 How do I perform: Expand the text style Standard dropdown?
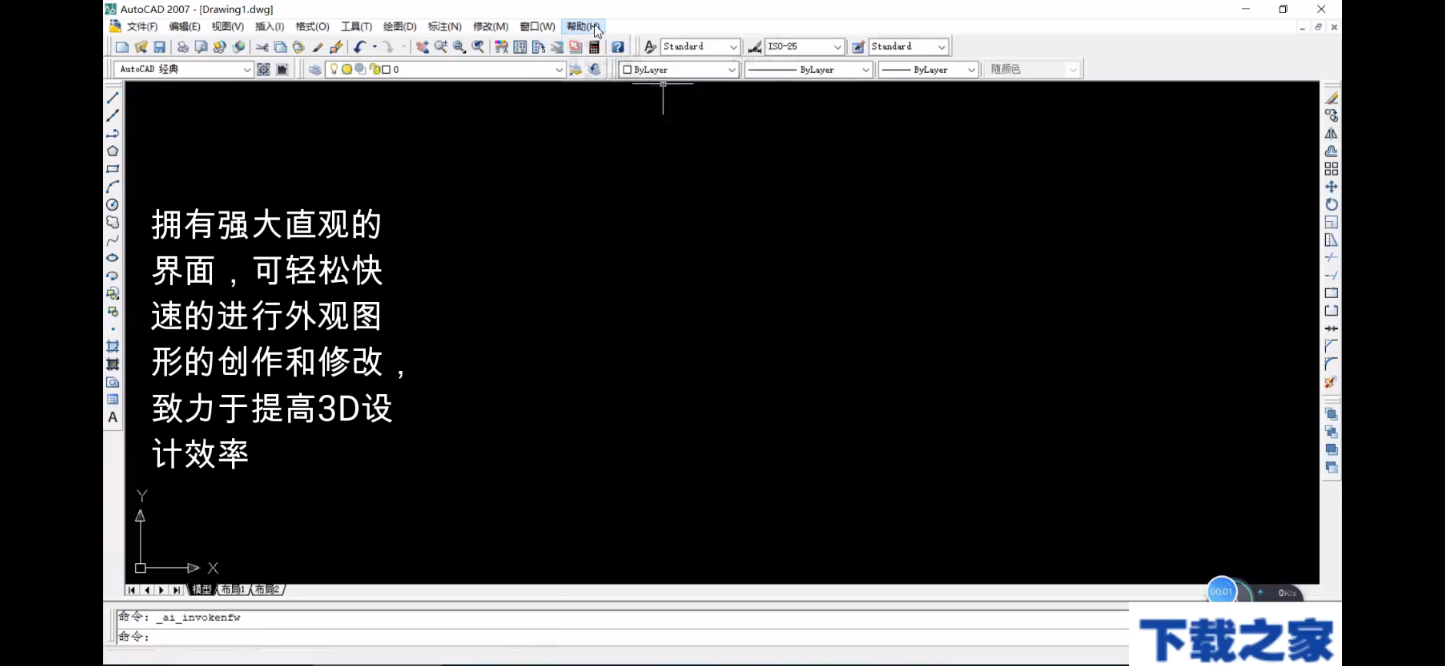(x=733, y=47)
